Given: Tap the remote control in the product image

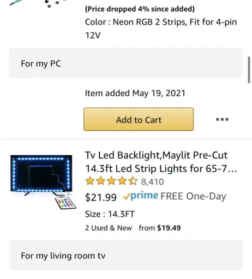Looking at the screenshot, I should (x=65, y=203).
